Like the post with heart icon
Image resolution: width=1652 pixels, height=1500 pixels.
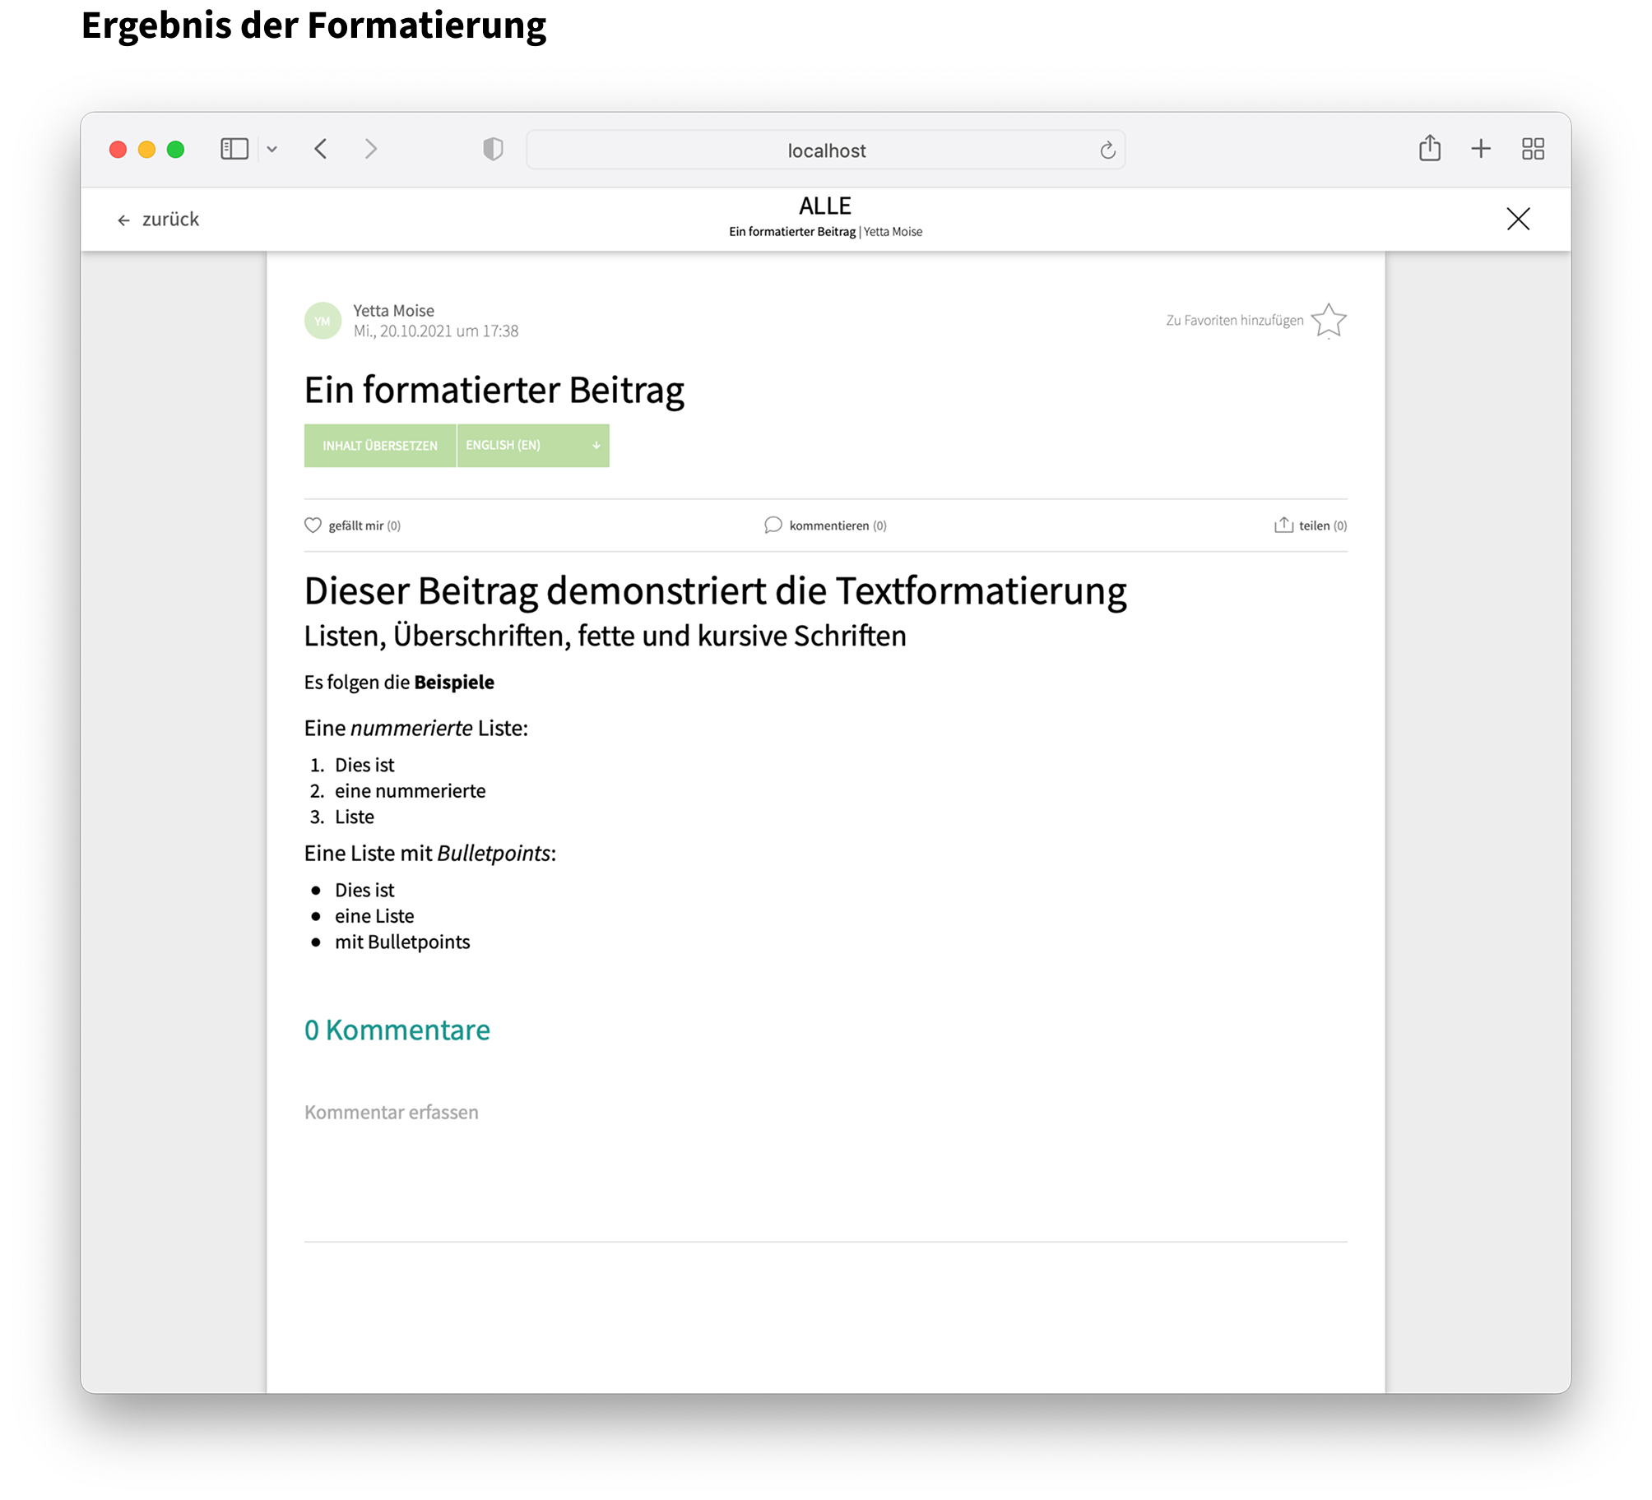(x=313, y=525)
